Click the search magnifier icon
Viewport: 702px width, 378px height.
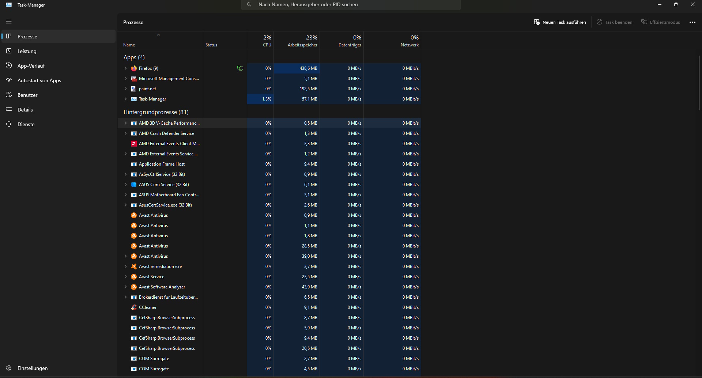(249, 5)
